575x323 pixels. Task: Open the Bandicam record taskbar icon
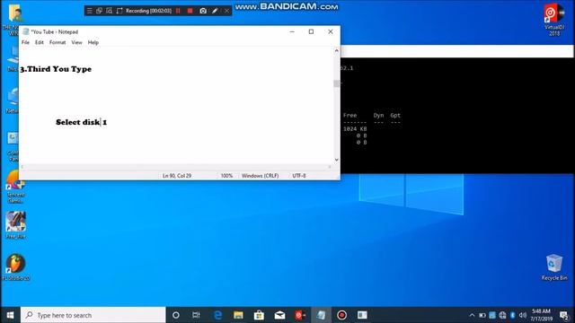341,315
